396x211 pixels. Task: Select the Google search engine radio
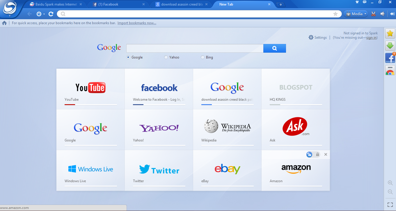click(x=128, y=57)
